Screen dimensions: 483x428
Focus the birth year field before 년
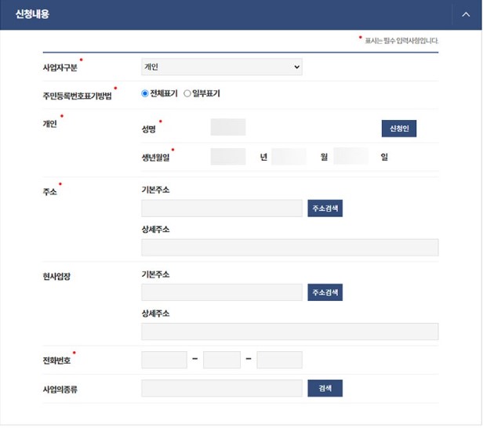coord(228,157)
